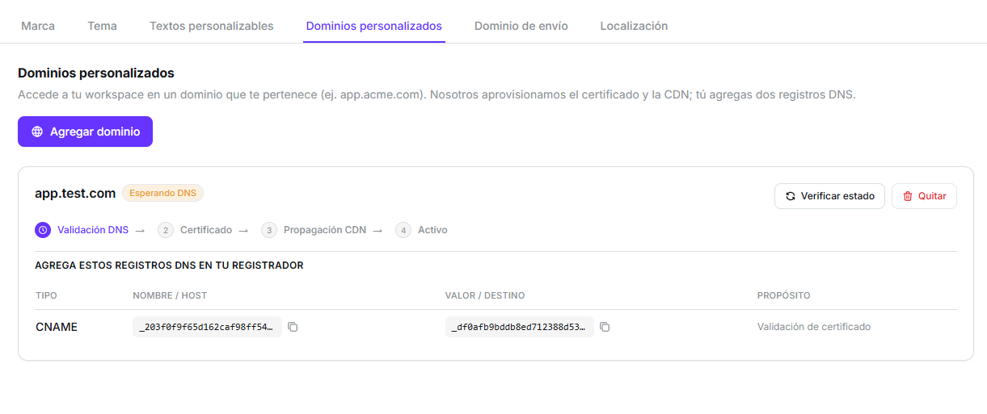Viewport: 987px width, 414px height.
Task: Remove app.test.com with the Quitar button
Action: 924,196
